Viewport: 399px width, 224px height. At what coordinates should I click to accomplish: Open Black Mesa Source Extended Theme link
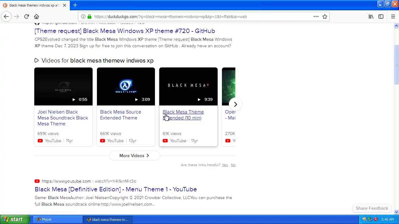click(120, 115)
